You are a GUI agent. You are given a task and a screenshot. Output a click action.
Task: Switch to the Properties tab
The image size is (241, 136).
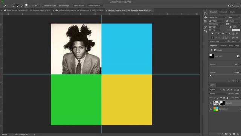click(214, 46)
